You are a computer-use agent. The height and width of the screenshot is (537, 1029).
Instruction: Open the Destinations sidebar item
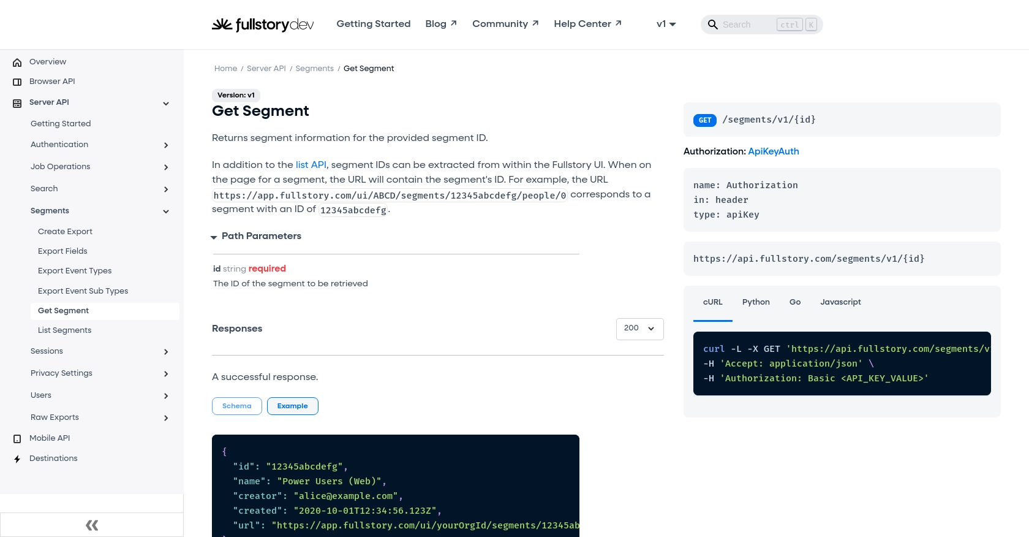[53, 459]
